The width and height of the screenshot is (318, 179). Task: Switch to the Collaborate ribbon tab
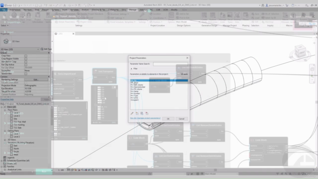[113, 10]
